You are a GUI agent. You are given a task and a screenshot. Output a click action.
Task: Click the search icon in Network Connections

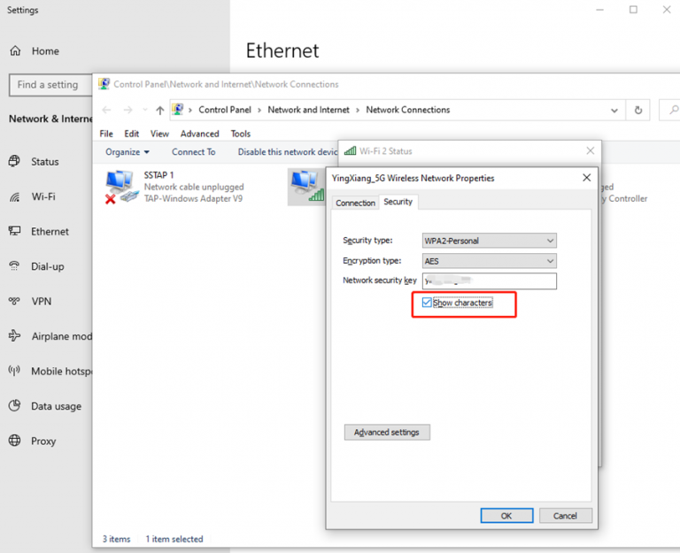tap(673, 110)
